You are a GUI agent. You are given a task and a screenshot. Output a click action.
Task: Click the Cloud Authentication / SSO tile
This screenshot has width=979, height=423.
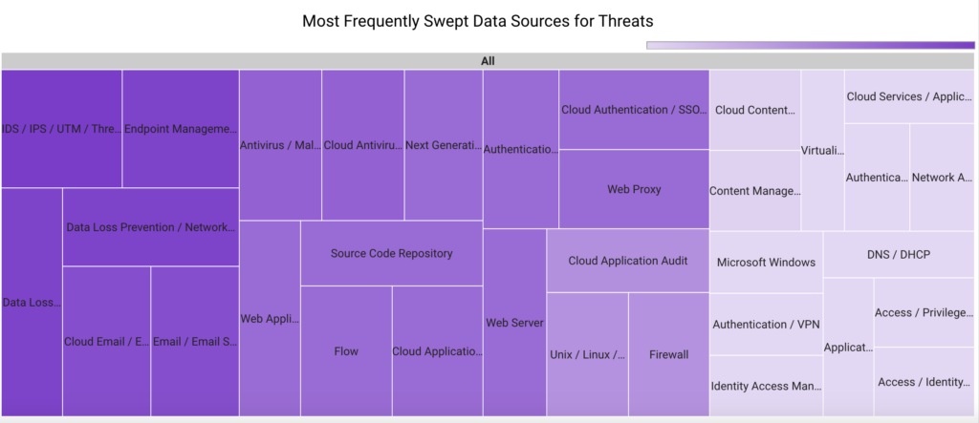point(634,110)
